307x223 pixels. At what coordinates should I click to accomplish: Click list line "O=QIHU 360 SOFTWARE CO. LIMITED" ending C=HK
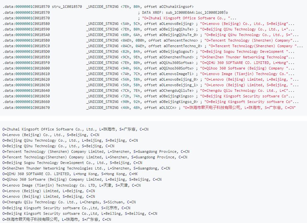point(70,174)
